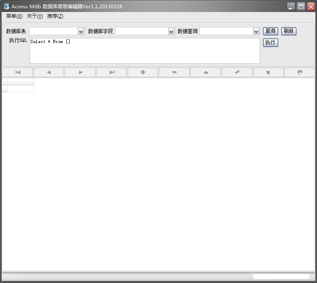
Task: Click into 数据库字段 combo text field
Action: pos(142,31)
